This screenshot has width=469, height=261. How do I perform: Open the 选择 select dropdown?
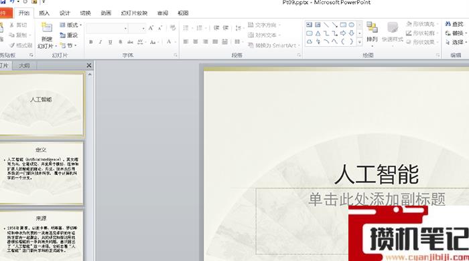tap(456, 42)
